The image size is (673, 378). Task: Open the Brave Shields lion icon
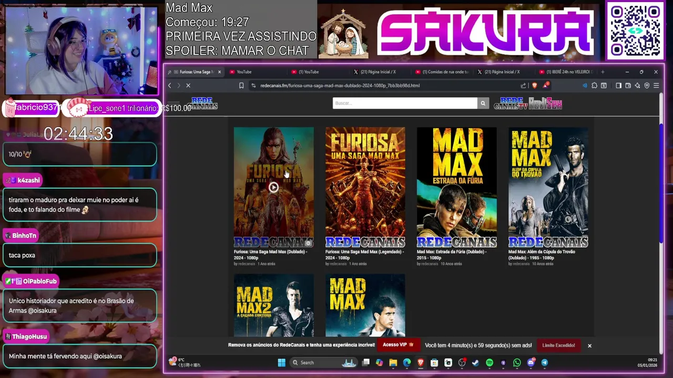[x=535, y=86]
